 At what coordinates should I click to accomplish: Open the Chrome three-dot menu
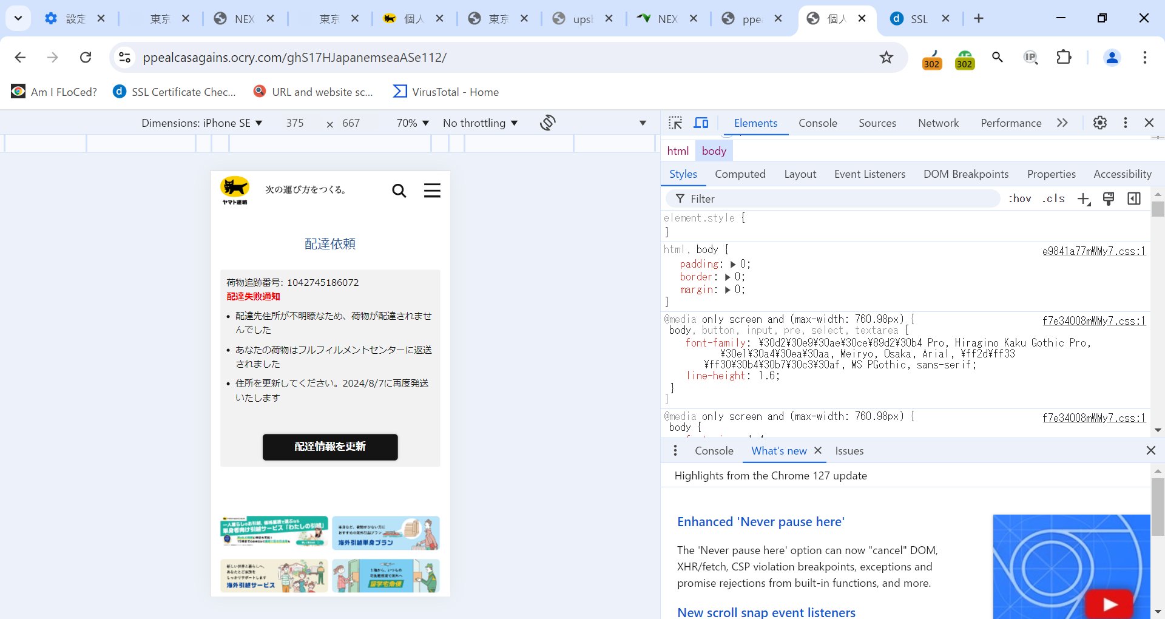pyautogui.click(x=1144, y=57)
